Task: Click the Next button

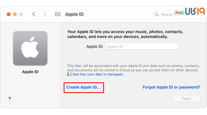Action: pos(187,99)
